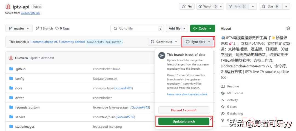The width and height of the screenshot is (296, 131).
Task: Open the Guovin#743 issue link
Action: pos(140,107)
